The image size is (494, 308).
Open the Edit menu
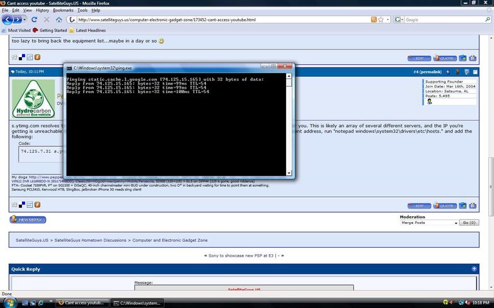coord(15,10)
